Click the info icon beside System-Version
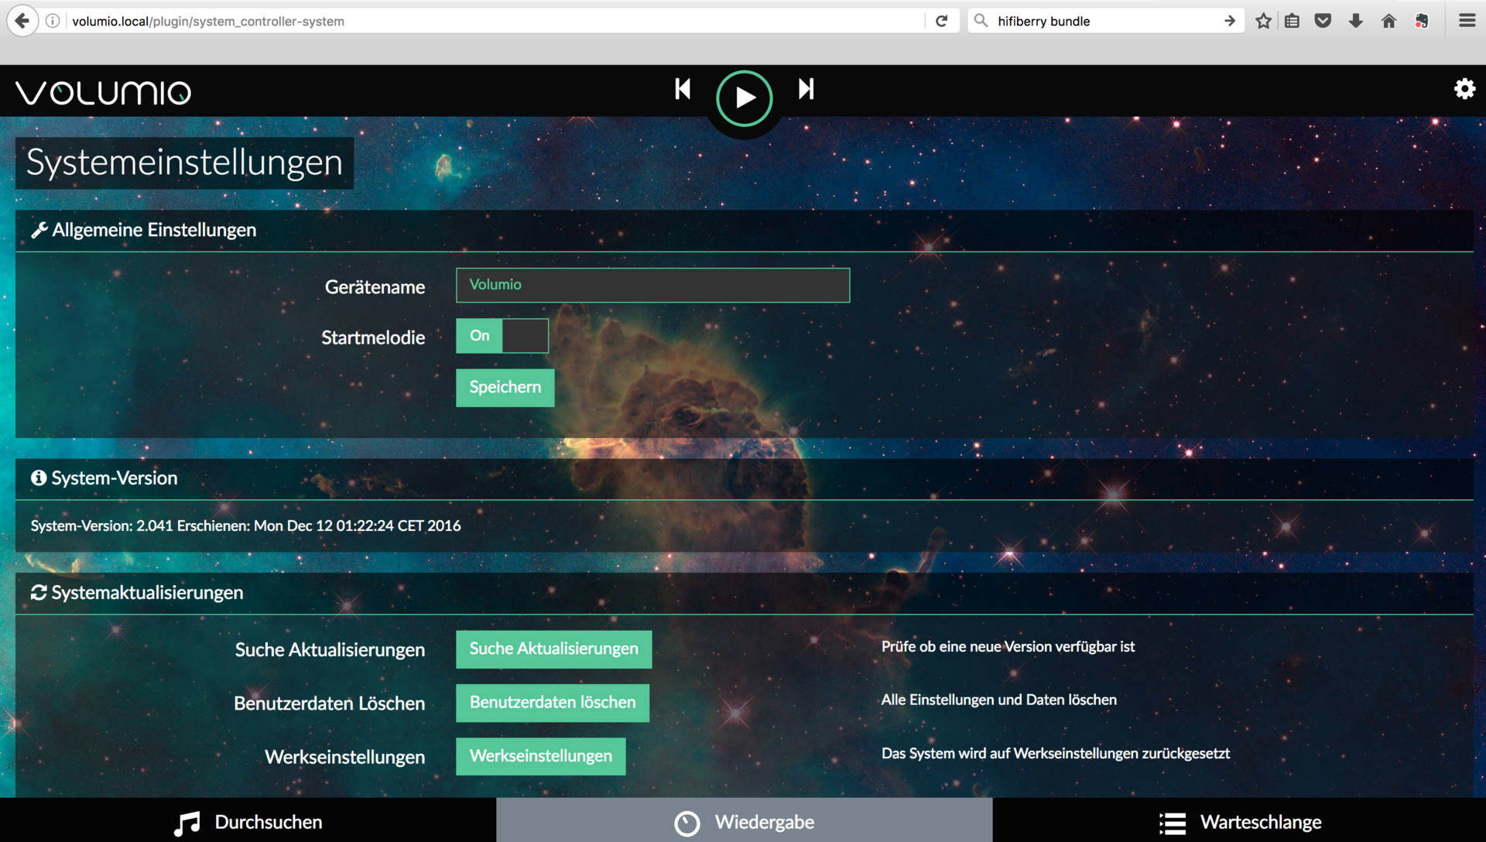 click(39, 478)
